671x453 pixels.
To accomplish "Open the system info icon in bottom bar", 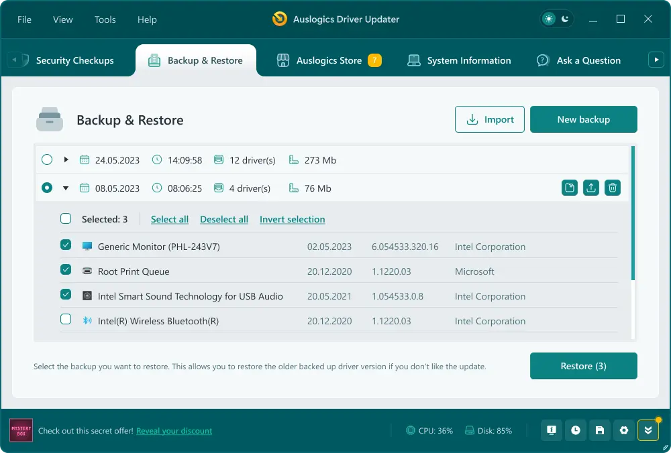I will [x=551, y=430].
